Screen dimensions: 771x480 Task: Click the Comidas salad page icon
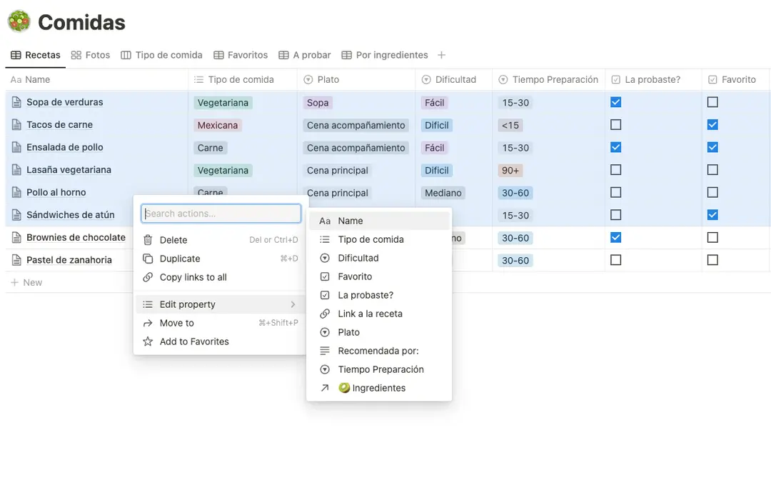[x=19, y=22]
